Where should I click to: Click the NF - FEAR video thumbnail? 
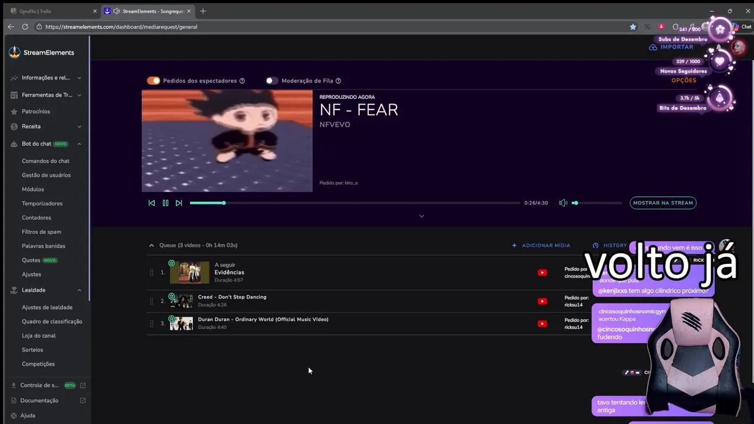[227, 141]
